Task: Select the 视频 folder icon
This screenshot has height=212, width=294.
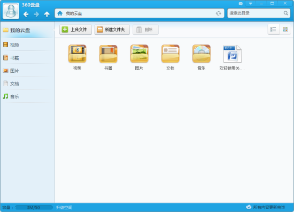Action: (78, 54)
